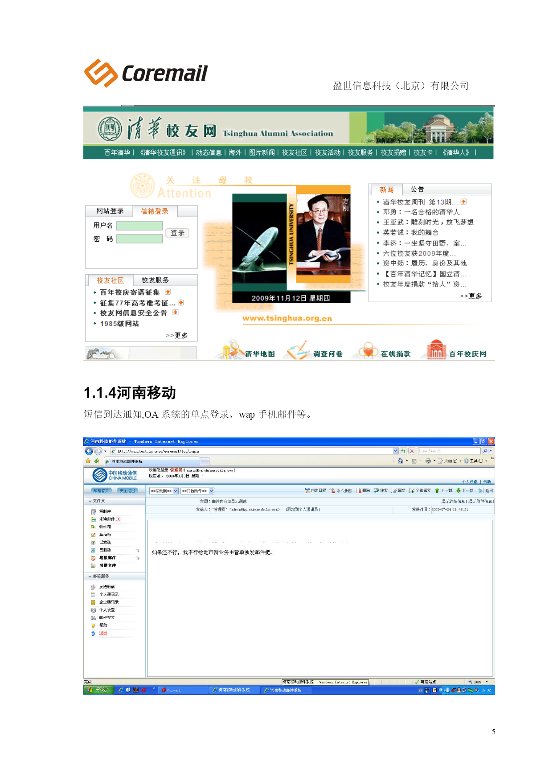This screenshot has width=553, height=782.
Task: Click the [显示详细信息] show details link
Action: tap(454, 502)
